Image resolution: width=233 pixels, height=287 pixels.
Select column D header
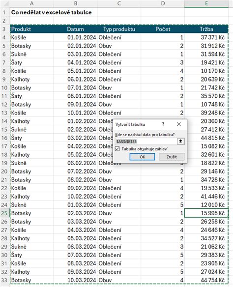tap(163, 3)
